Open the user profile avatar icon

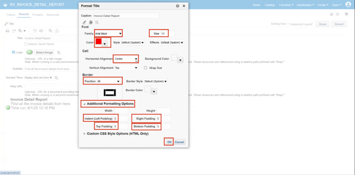pos(348,5)
